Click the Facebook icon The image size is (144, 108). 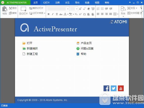(x=106, y=88)
